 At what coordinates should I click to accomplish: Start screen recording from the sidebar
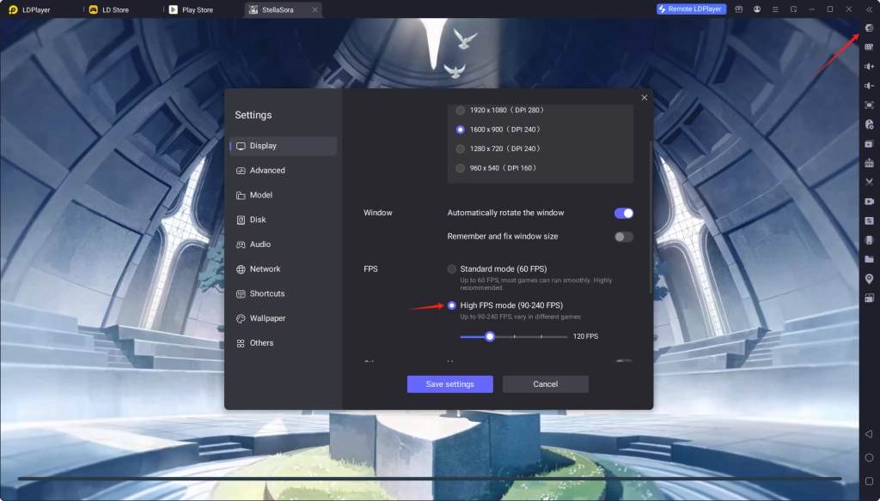[x=869, y=201]
